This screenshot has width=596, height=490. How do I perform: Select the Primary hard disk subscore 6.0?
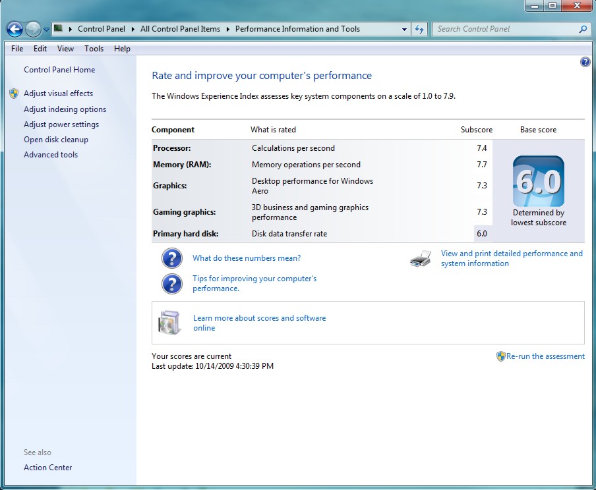(481, 234)
